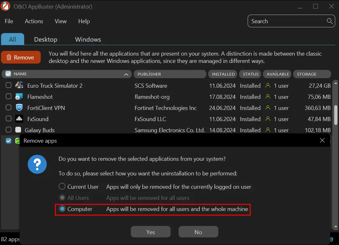The width and height of the screenshot is (339, 245).
Task: Switch to the Windows tab
Action: (88, 39)
